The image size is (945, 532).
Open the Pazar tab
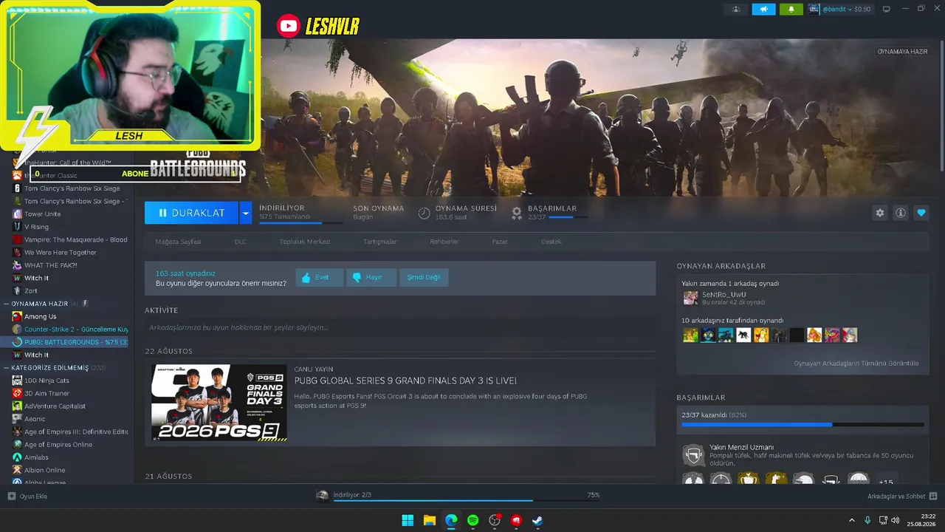500,242
